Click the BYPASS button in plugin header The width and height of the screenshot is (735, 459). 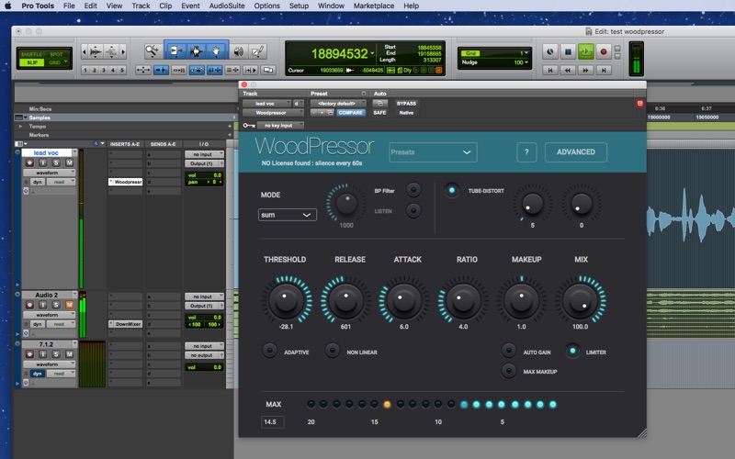tap(406, 103)
